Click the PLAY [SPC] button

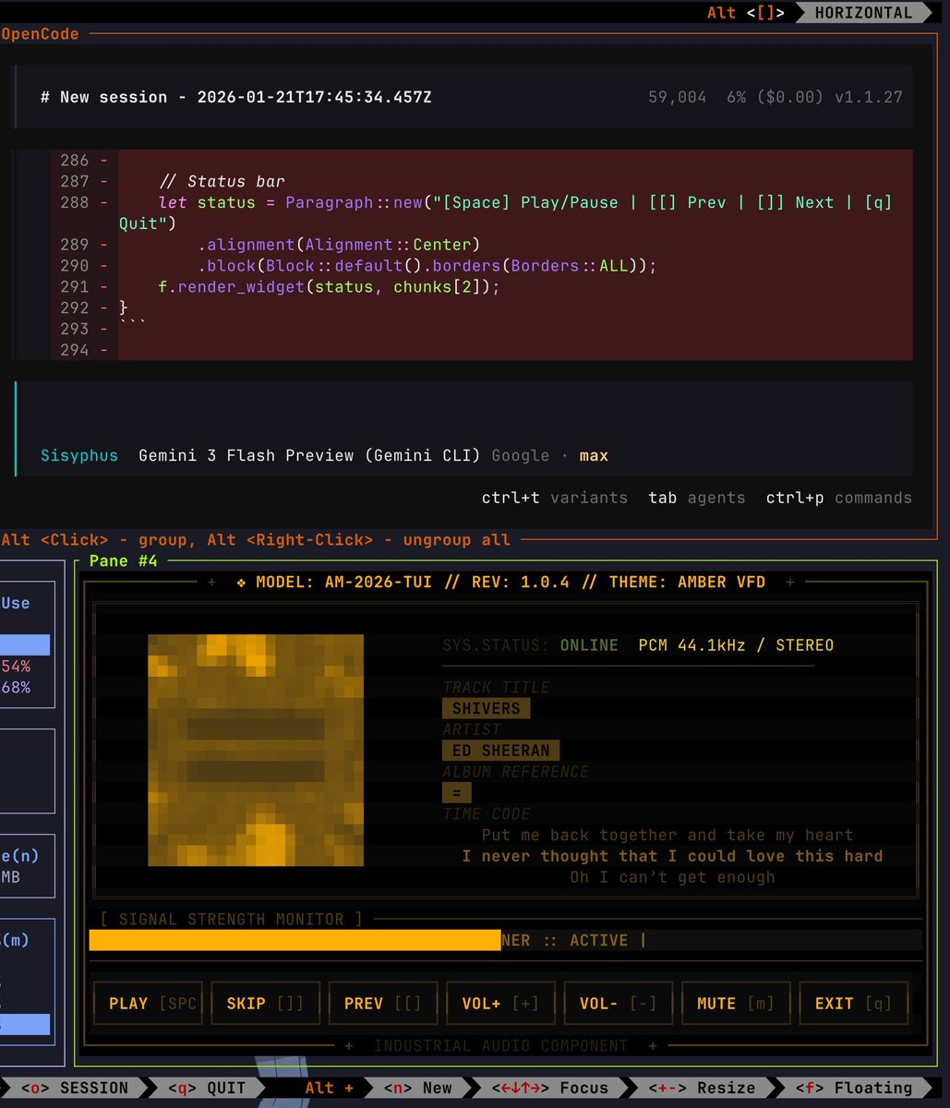(146, 1004)
